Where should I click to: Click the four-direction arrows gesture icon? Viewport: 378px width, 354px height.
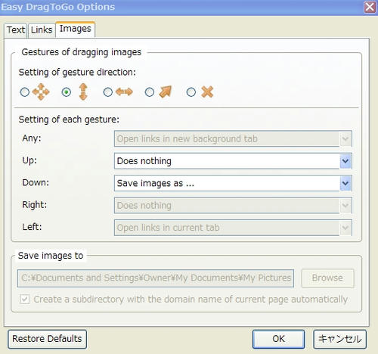(41, 92)
